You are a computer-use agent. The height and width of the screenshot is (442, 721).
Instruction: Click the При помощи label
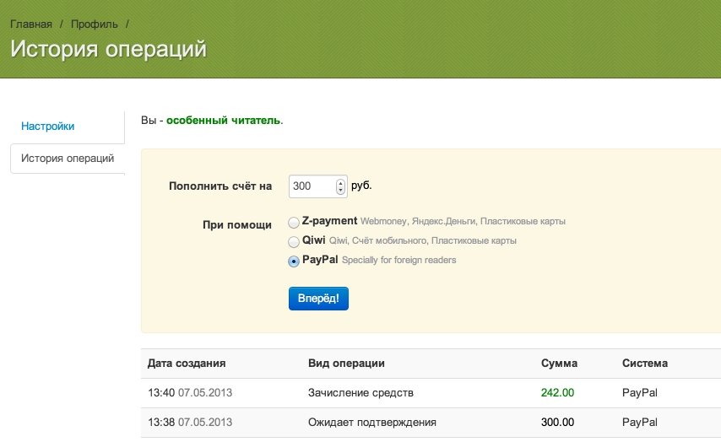tap(236, 225)
